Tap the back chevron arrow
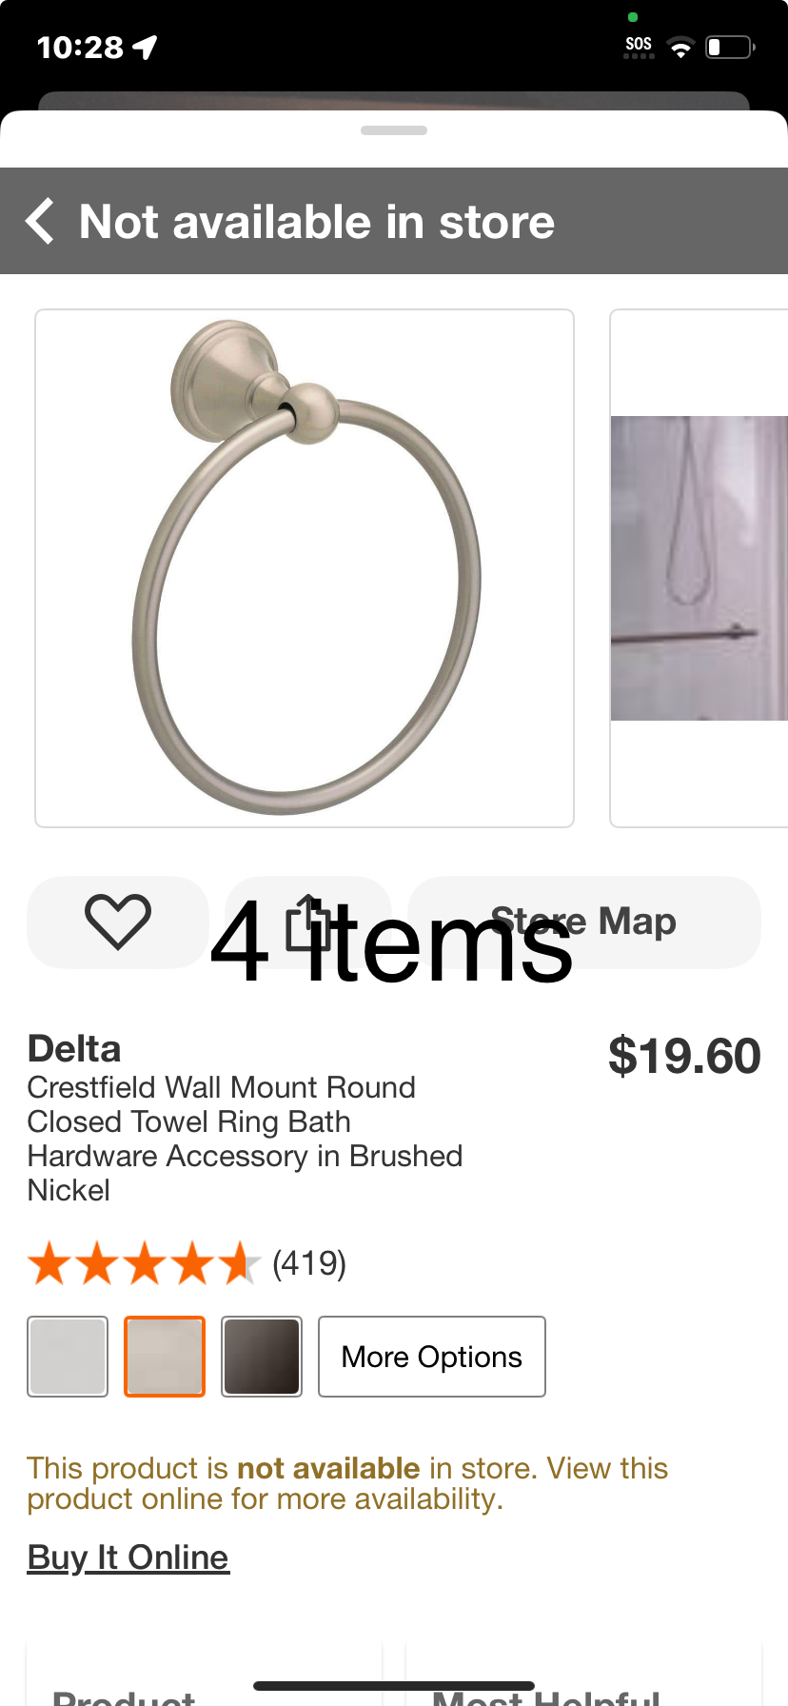The height and width of the screenshot is (1706, 788). pyautogui.click(x=40, y=221)
